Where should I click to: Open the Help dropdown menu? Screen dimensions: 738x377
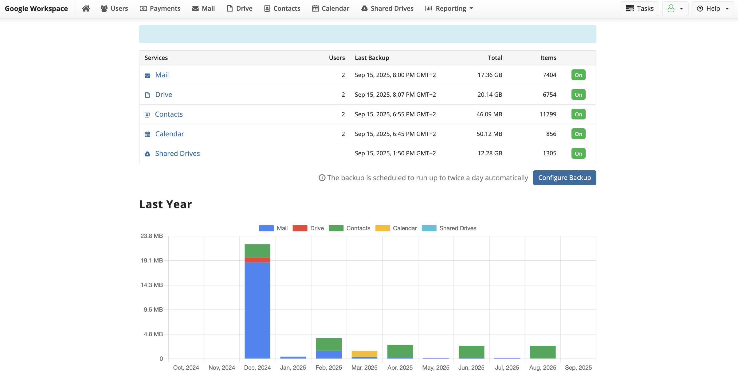pyautogui.click(x=713, y=8)
